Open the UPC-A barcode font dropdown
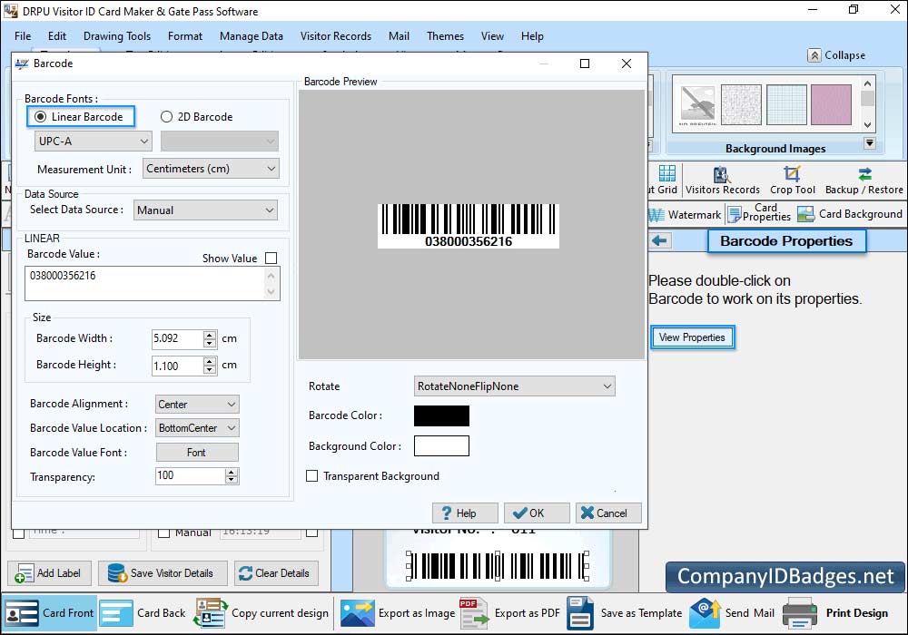 pos(94,142)
